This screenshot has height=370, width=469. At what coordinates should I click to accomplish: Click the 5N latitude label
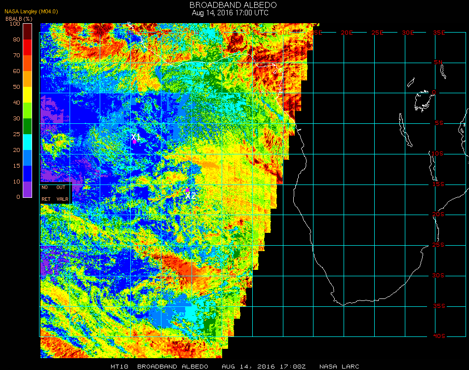438,62
